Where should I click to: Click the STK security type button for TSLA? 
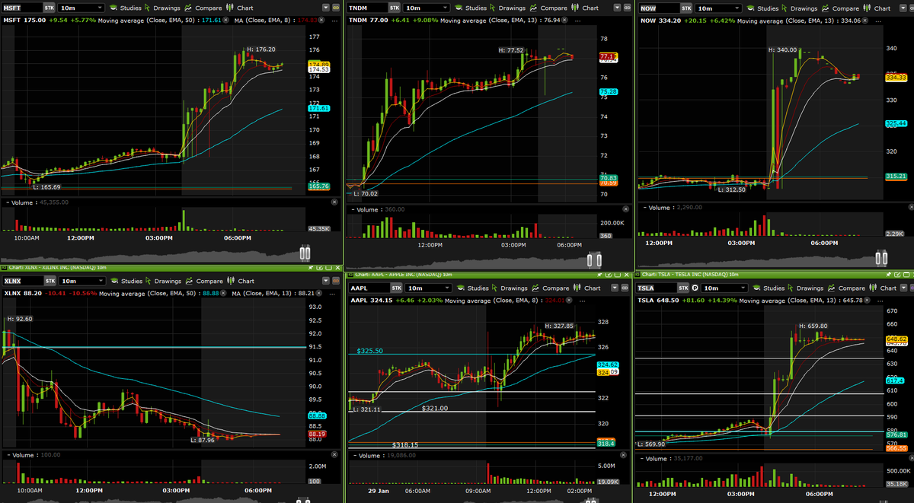pos(683,288)
